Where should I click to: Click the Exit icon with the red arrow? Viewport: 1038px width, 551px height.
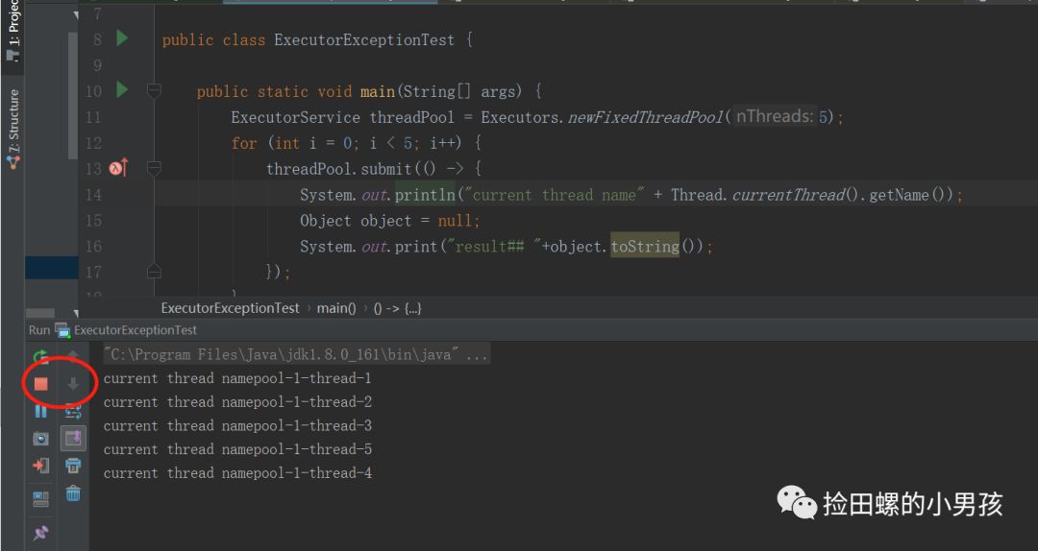(41, 466)
